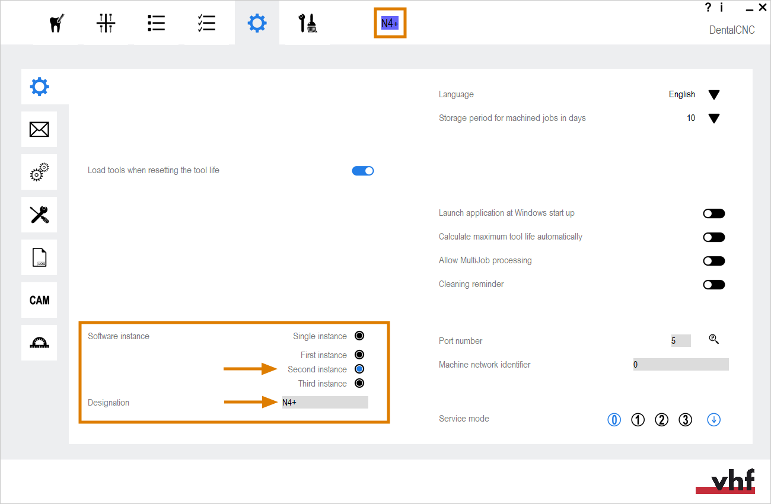The width and height of the screenshot is (771, 504).
Task: Open the gears machine settings tab
Action: (39, 172)
